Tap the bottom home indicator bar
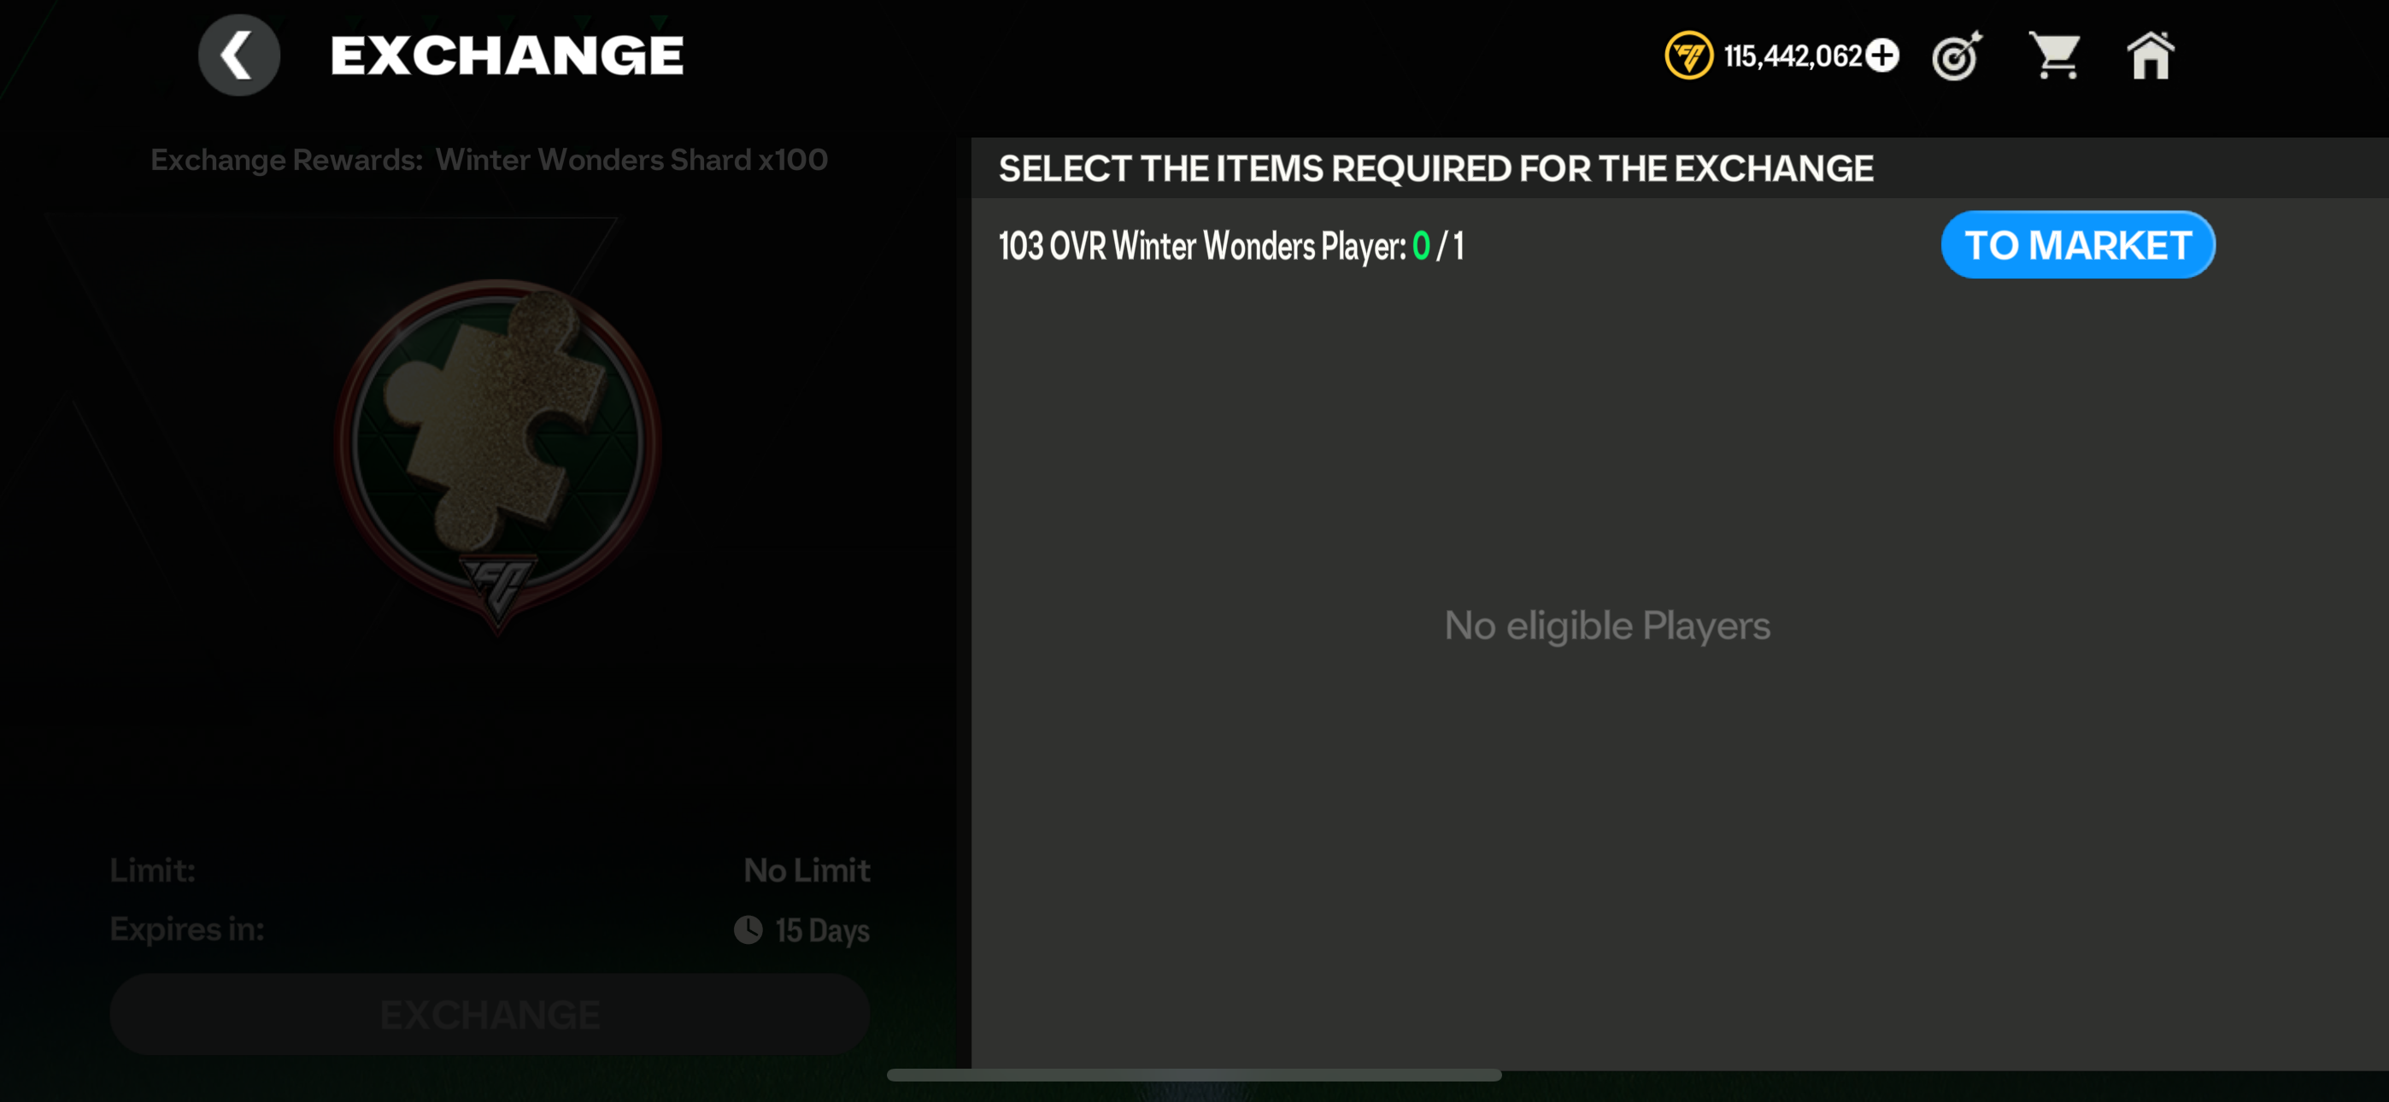Image resolution: width=2389 pixels, height=1102 pixels. tap(1194, 1076)
